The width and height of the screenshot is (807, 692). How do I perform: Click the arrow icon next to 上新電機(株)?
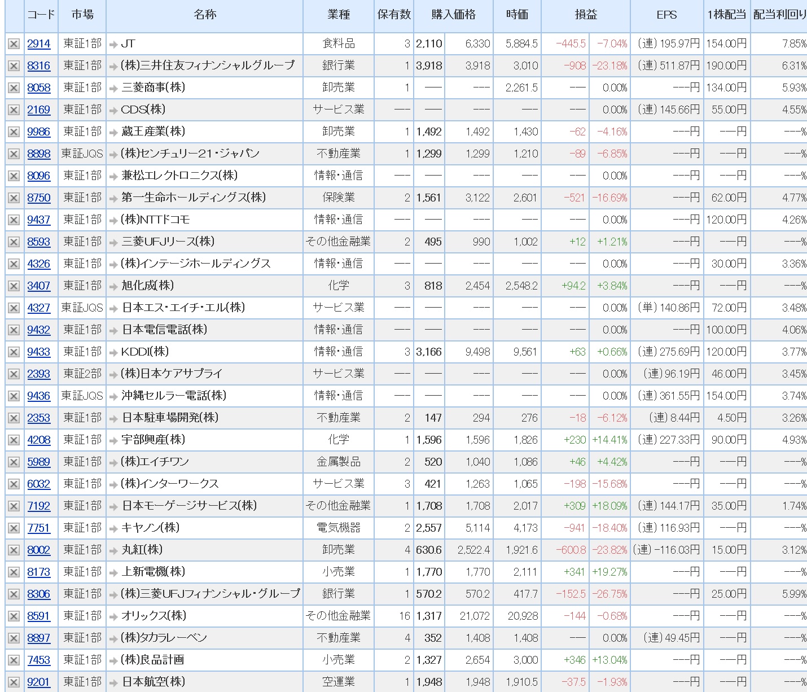pos(113,572)
